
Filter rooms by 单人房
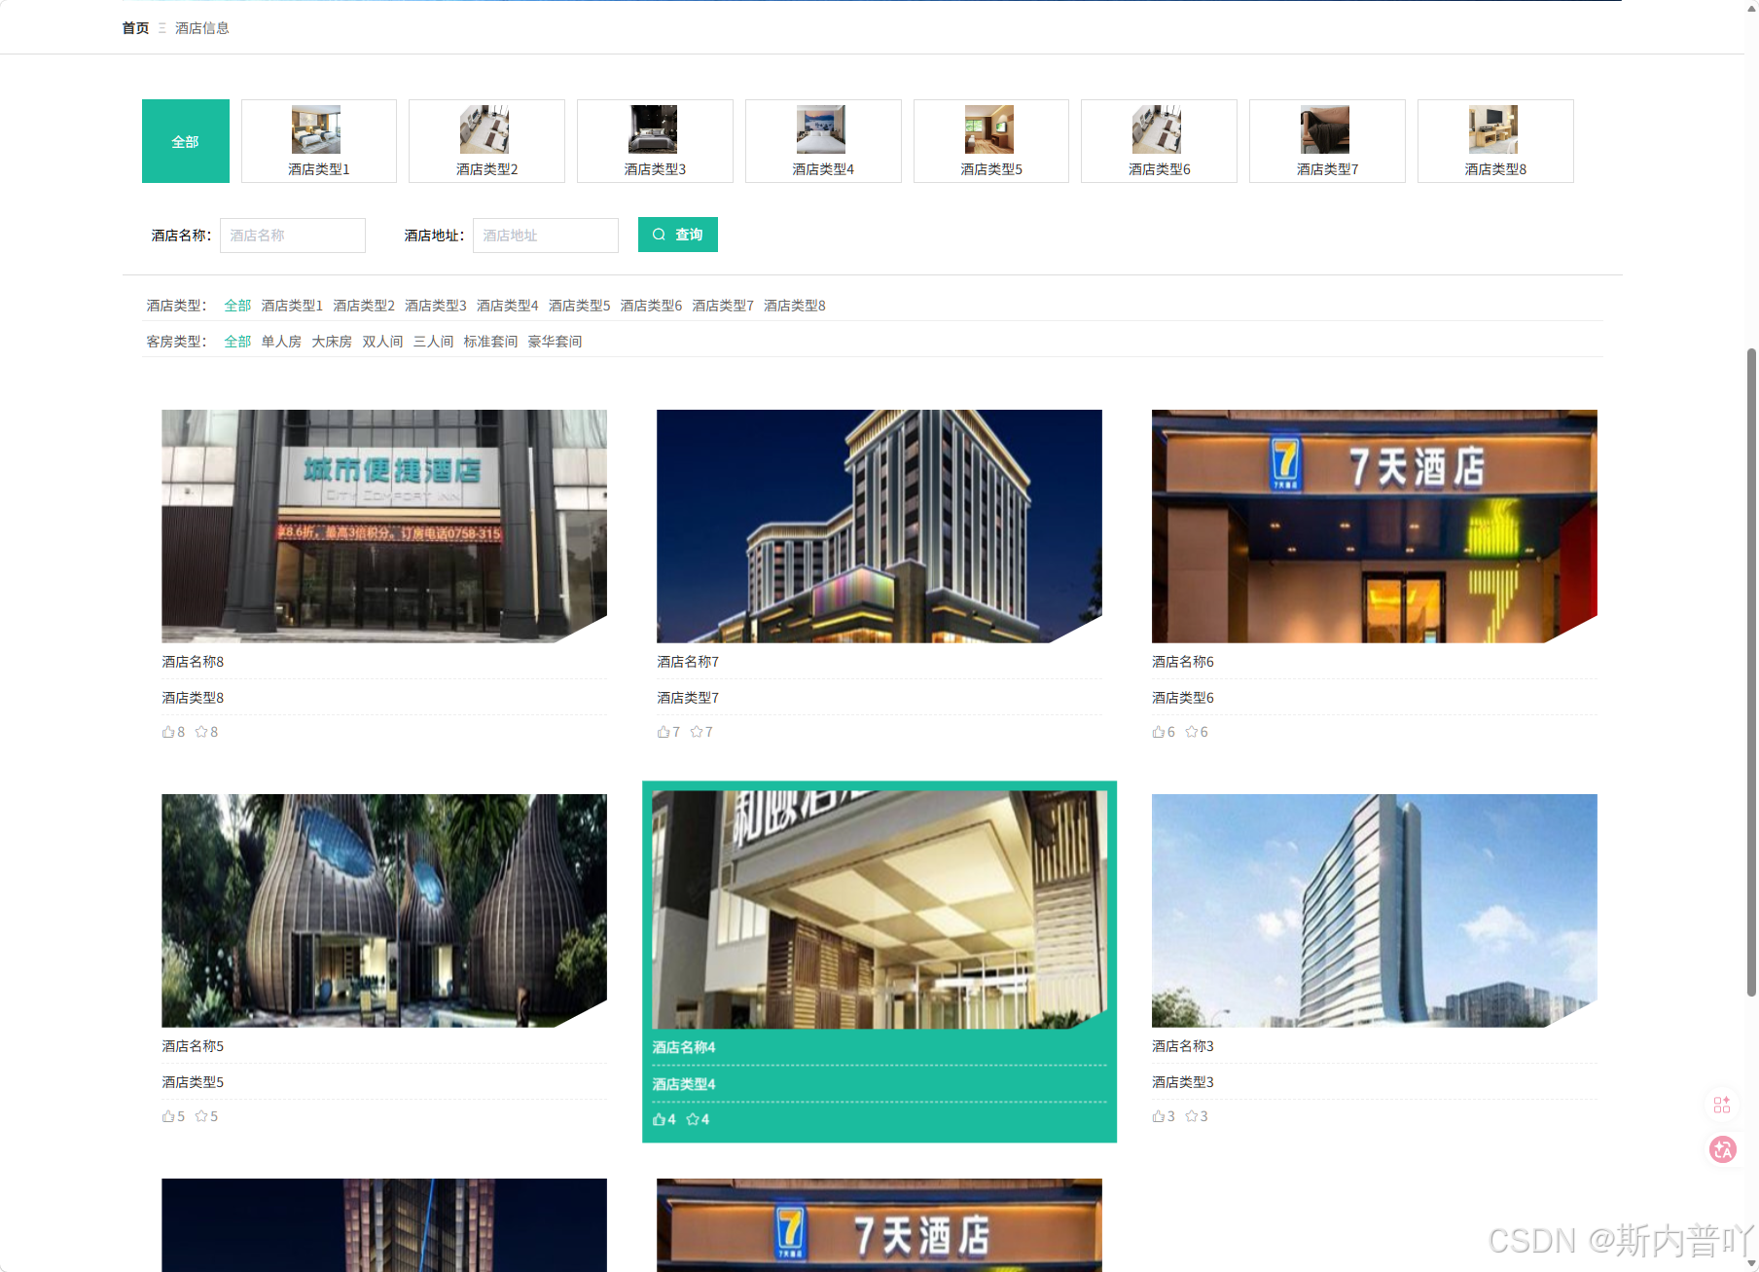coord(281,342)
